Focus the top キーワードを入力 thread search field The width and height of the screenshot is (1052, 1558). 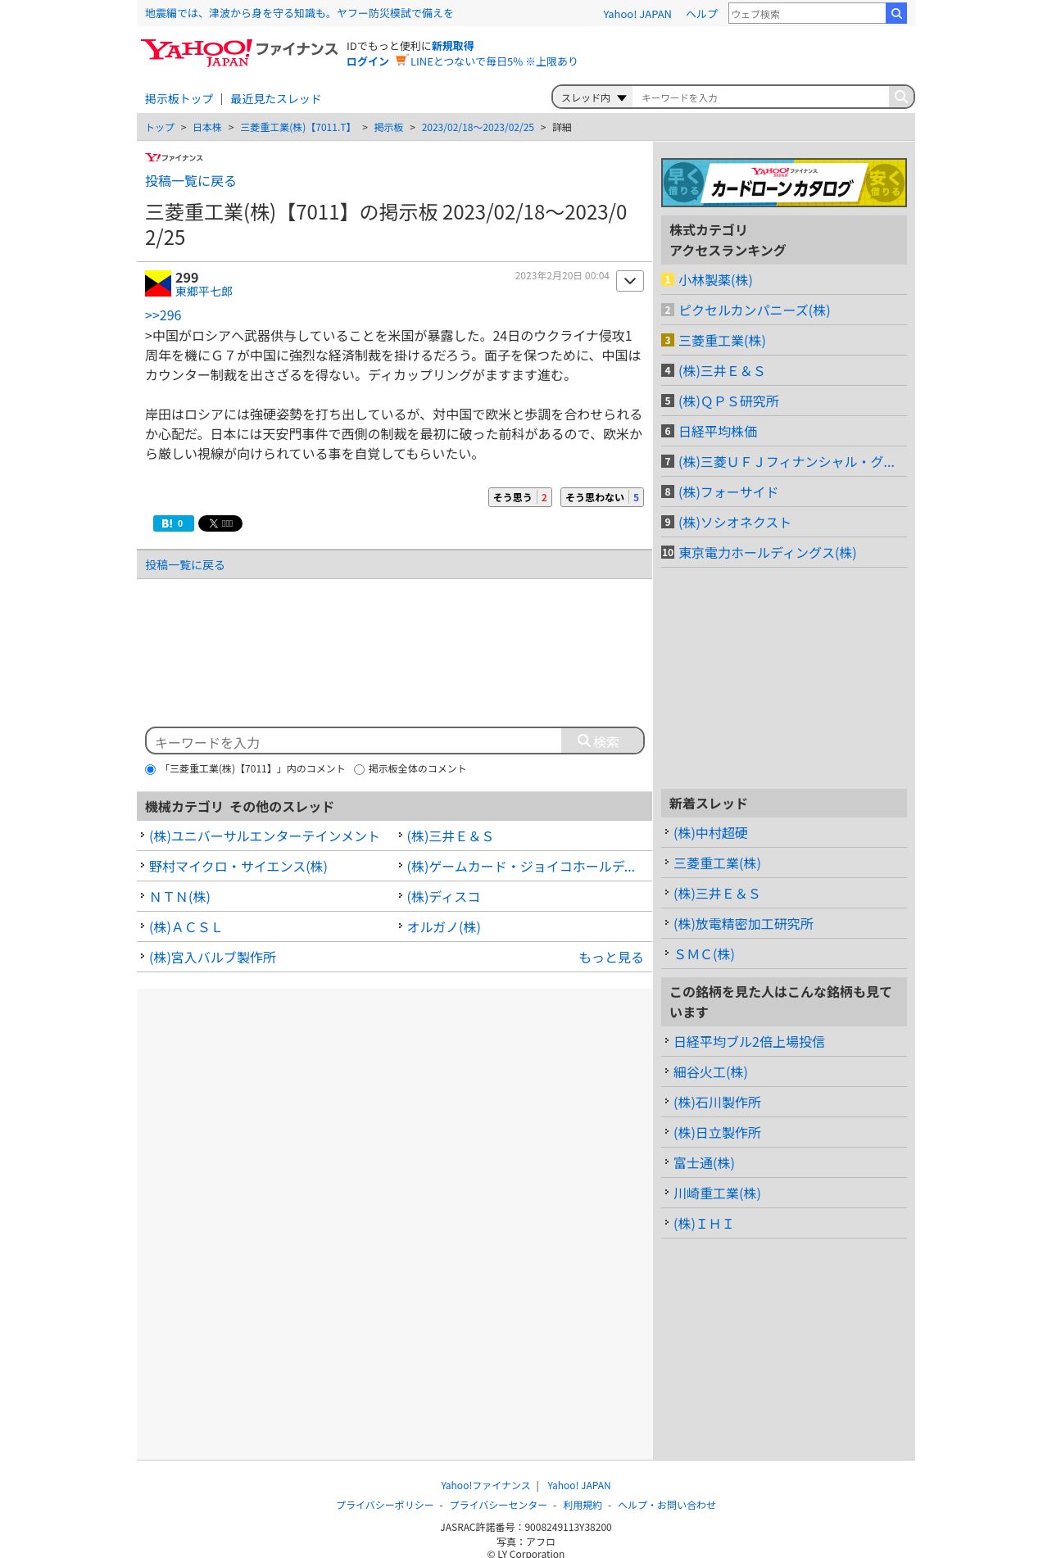point(761,97)
